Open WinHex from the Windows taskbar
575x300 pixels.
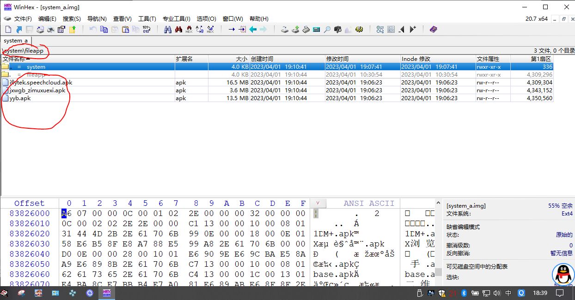(106, 293)
